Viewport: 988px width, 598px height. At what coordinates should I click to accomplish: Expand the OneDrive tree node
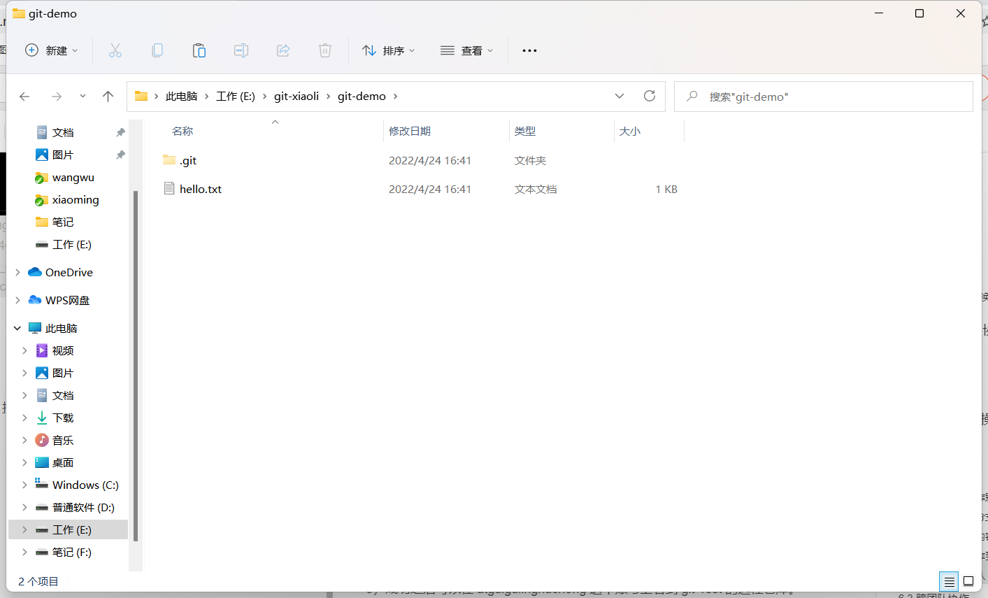click(x=17, y=272)
